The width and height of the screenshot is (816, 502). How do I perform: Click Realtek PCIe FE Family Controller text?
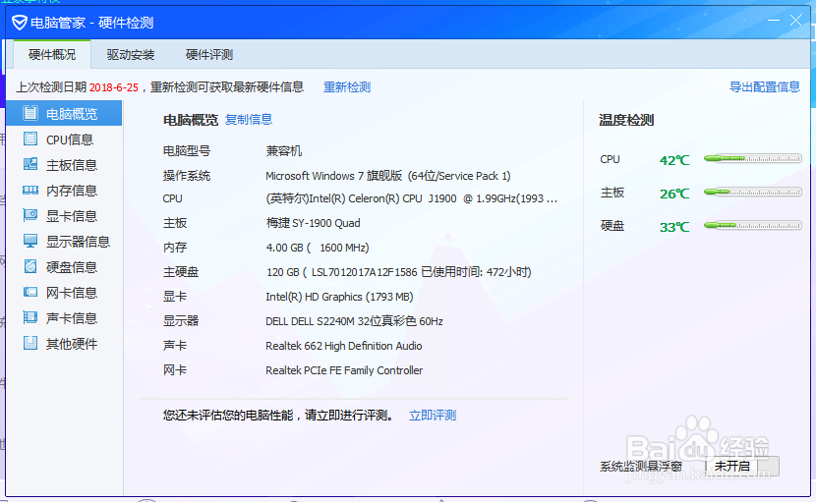pyautogui.click(x=344, y=370)
